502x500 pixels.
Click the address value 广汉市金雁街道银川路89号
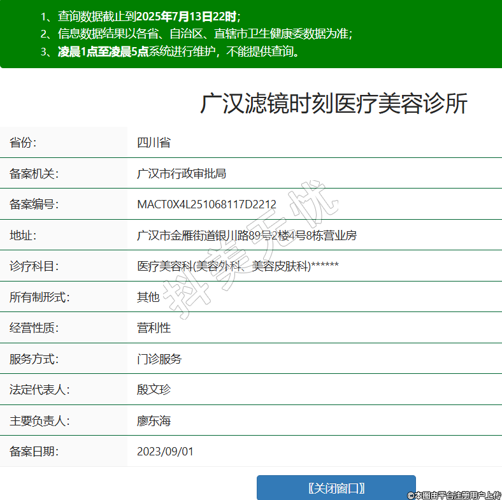[x=247, y=236]
